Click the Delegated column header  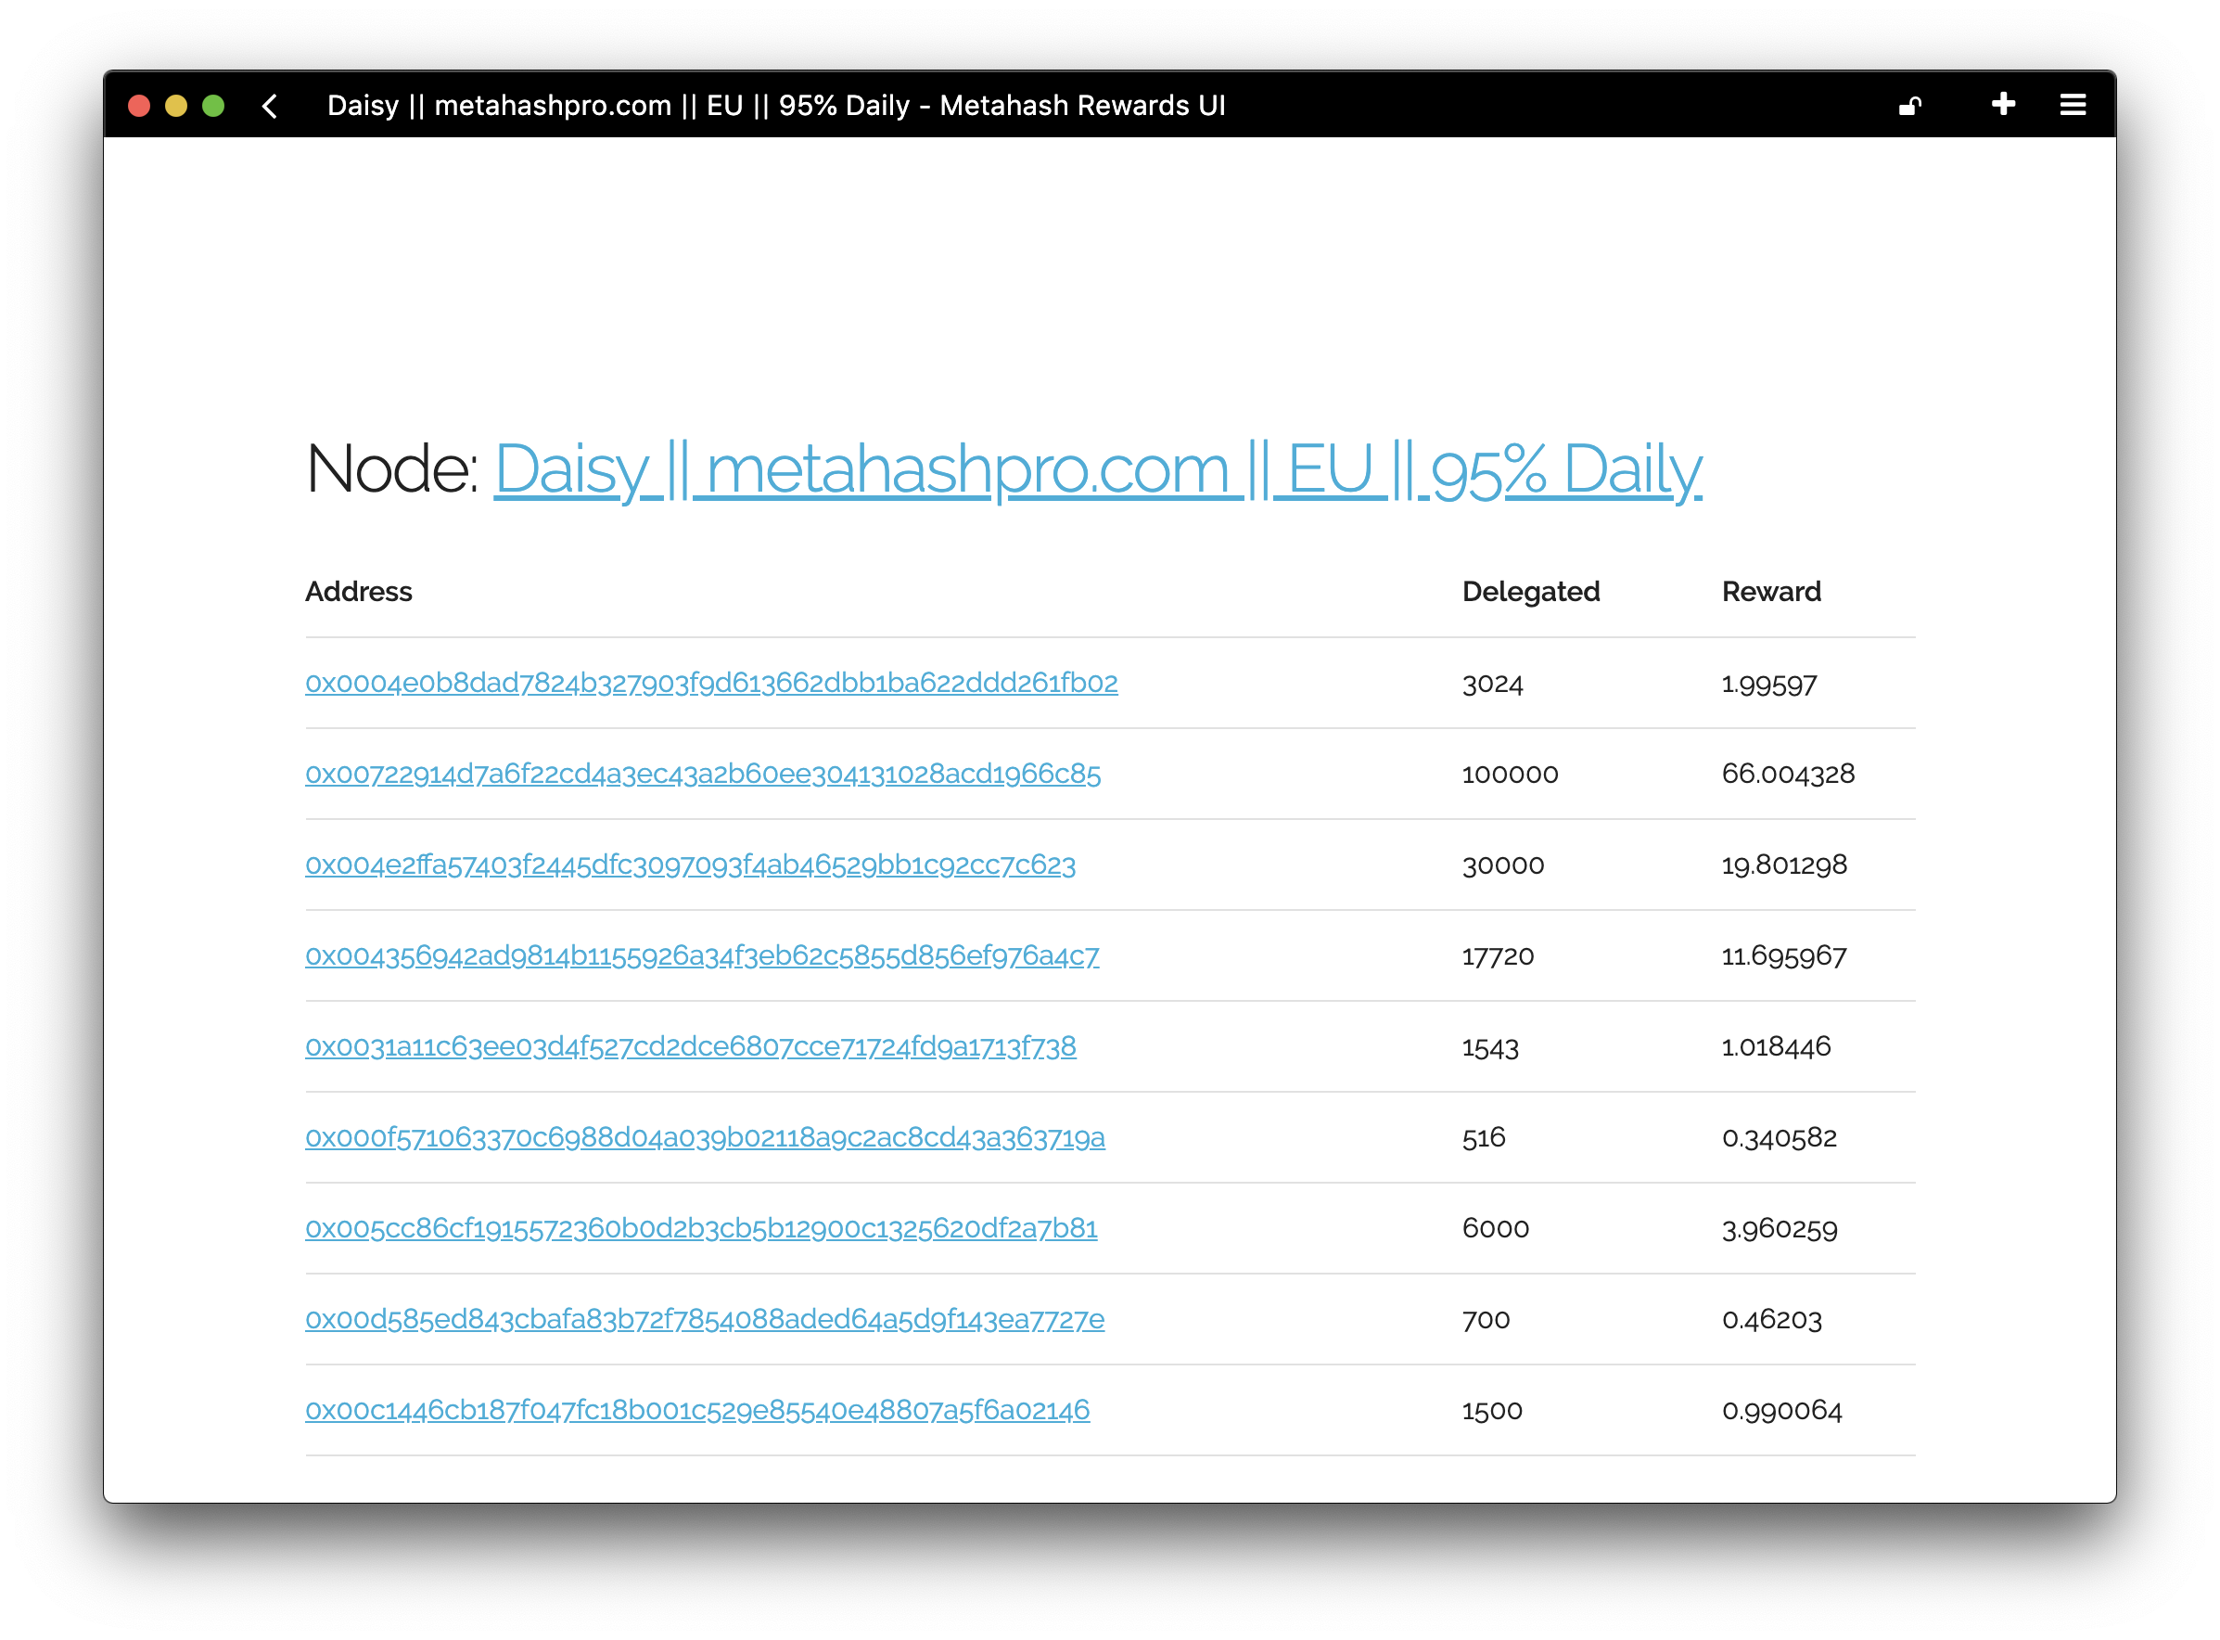[1530, 592]
